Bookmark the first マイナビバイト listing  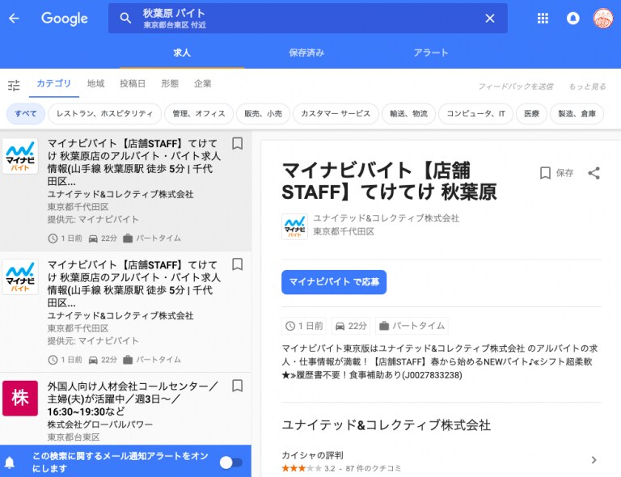(237, 143)
